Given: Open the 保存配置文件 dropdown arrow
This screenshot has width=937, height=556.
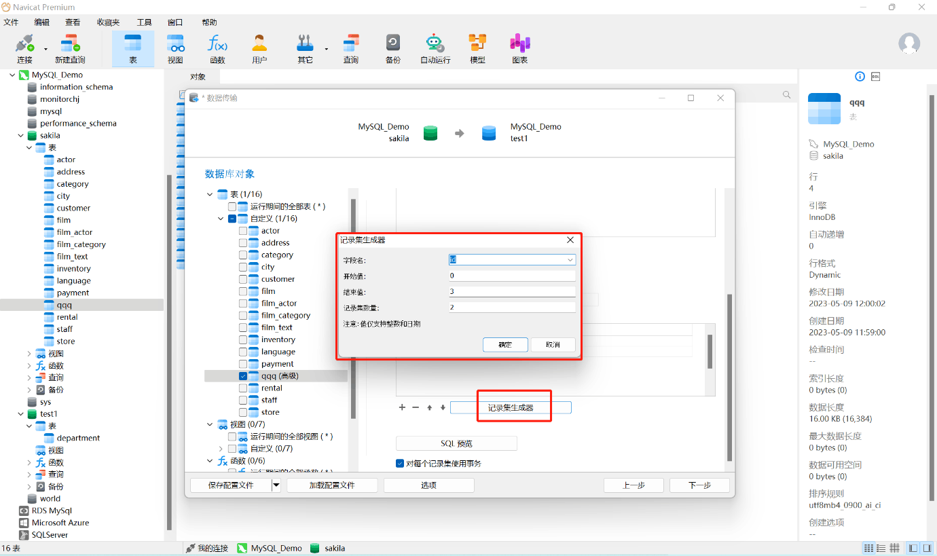Looking at the screenshot, I should click(276, 485).
